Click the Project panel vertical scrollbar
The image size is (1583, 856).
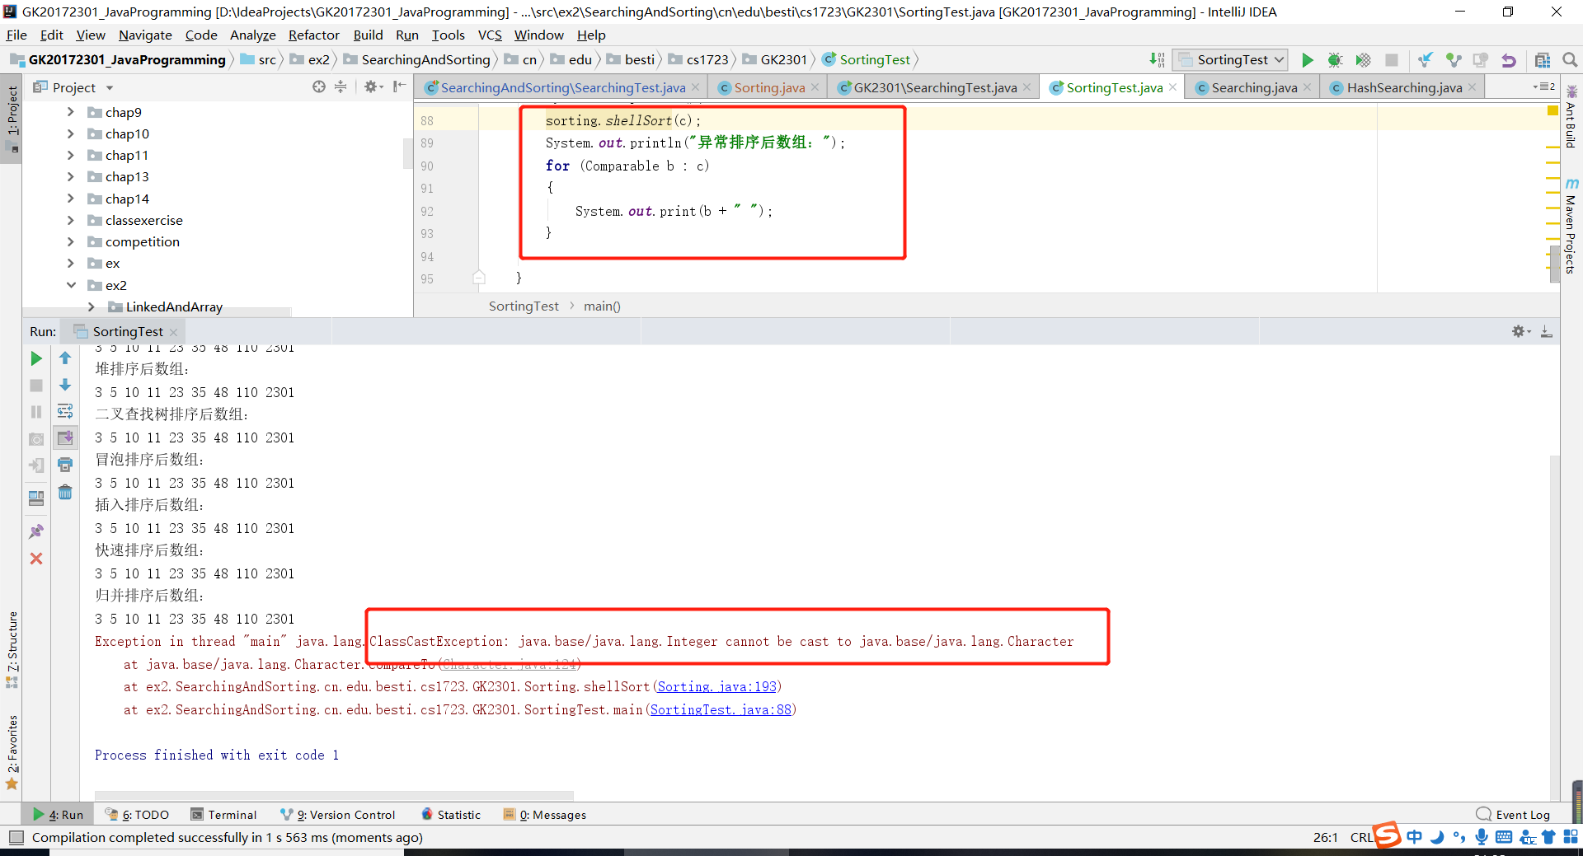click(x=406, y=153)
